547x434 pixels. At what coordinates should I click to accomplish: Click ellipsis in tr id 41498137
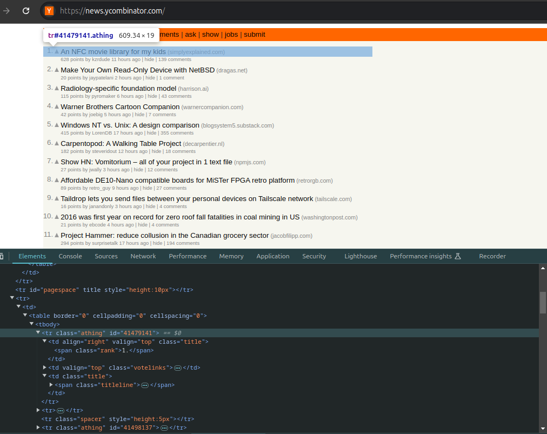[164, 428]
